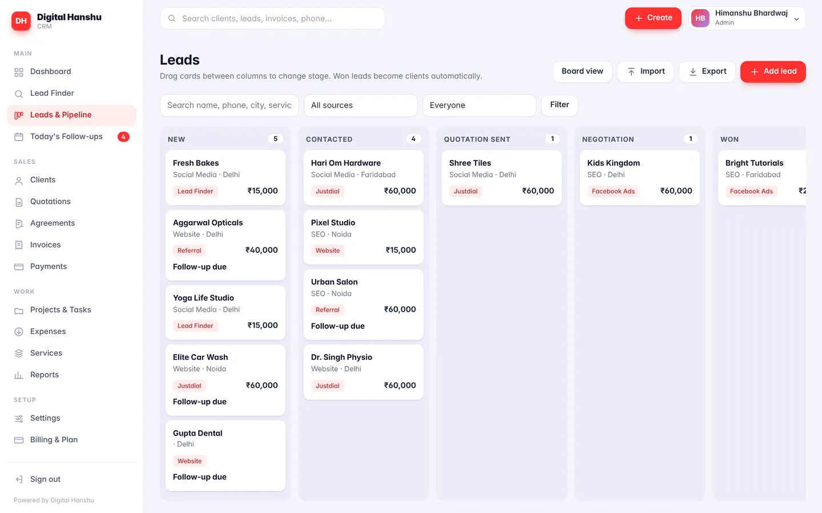
Task: Open Invoices from the sidebar
Action: coord(72,245)
